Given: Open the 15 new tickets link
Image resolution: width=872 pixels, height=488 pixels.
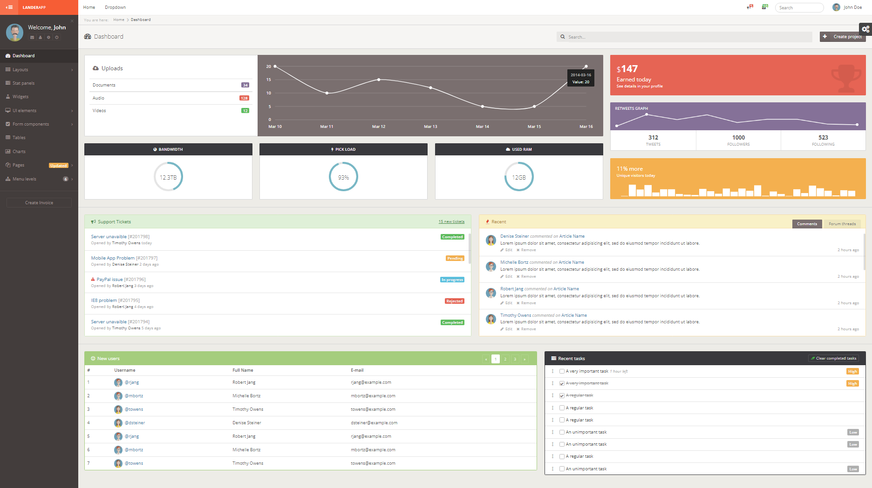Looking at the screenshot, I should pos(451,222).
